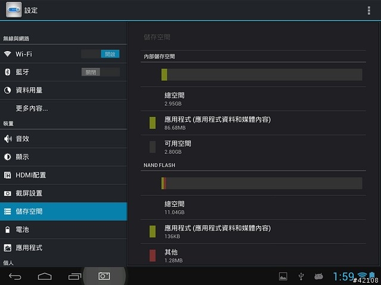Image resolution: width=381 pixels, height=285 pixels.
Task: Select internal storage 總空間 2.95GB row
Action: pos(253,99)
